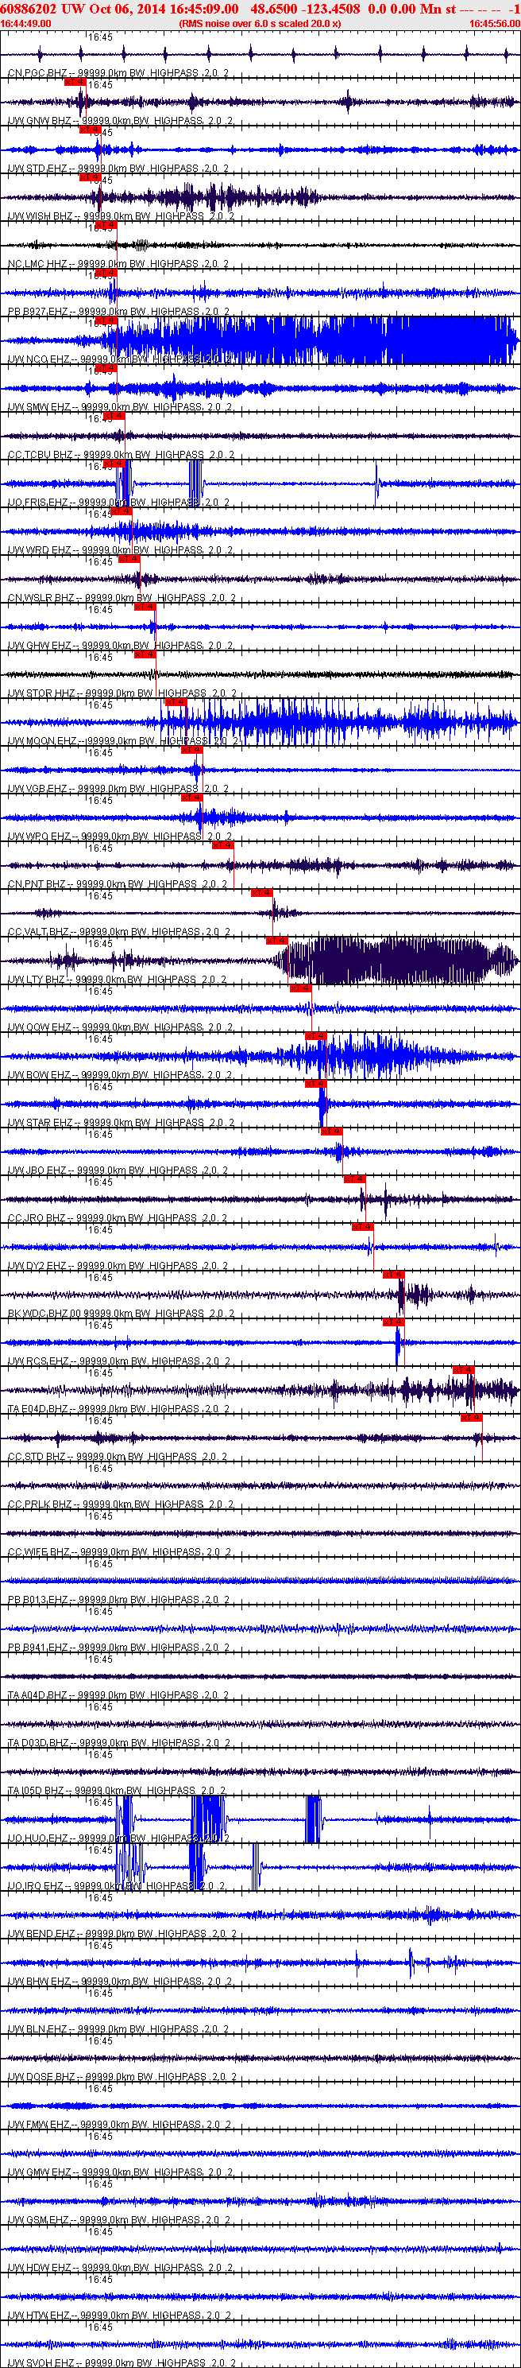Screen dimensions: 521x2368
Task: Click the station label 'TA.I05D.BHZ'
Action: (x=37, y=1791)
